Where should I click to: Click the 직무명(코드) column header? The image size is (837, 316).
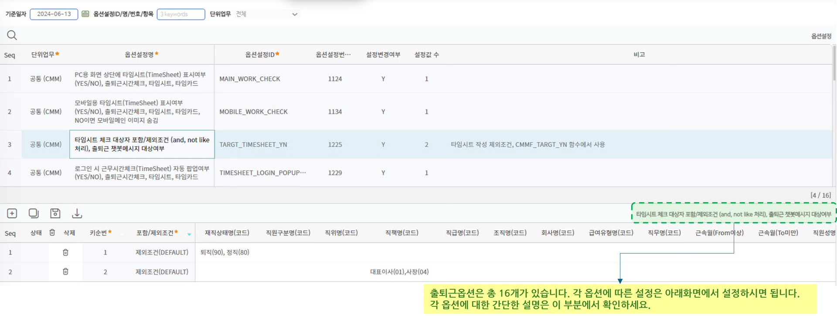pos(664,233)
